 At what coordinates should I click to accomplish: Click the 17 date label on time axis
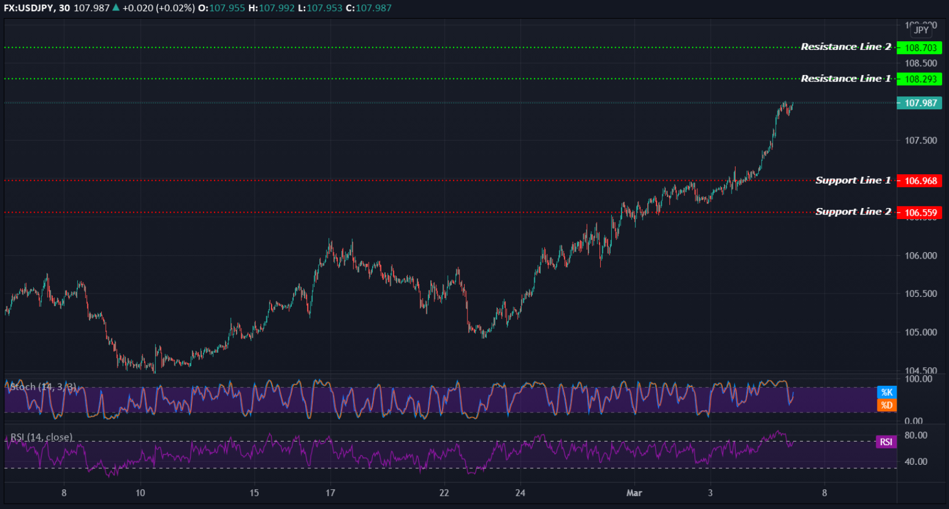[330, 493]
